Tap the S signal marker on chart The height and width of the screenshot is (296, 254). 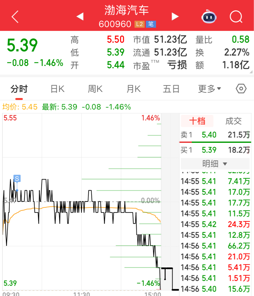pyautogui.click(x=17, y=178)
